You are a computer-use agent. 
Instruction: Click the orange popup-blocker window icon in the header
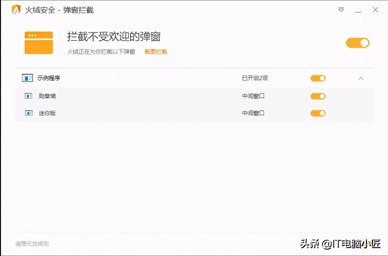pos(39,43)
